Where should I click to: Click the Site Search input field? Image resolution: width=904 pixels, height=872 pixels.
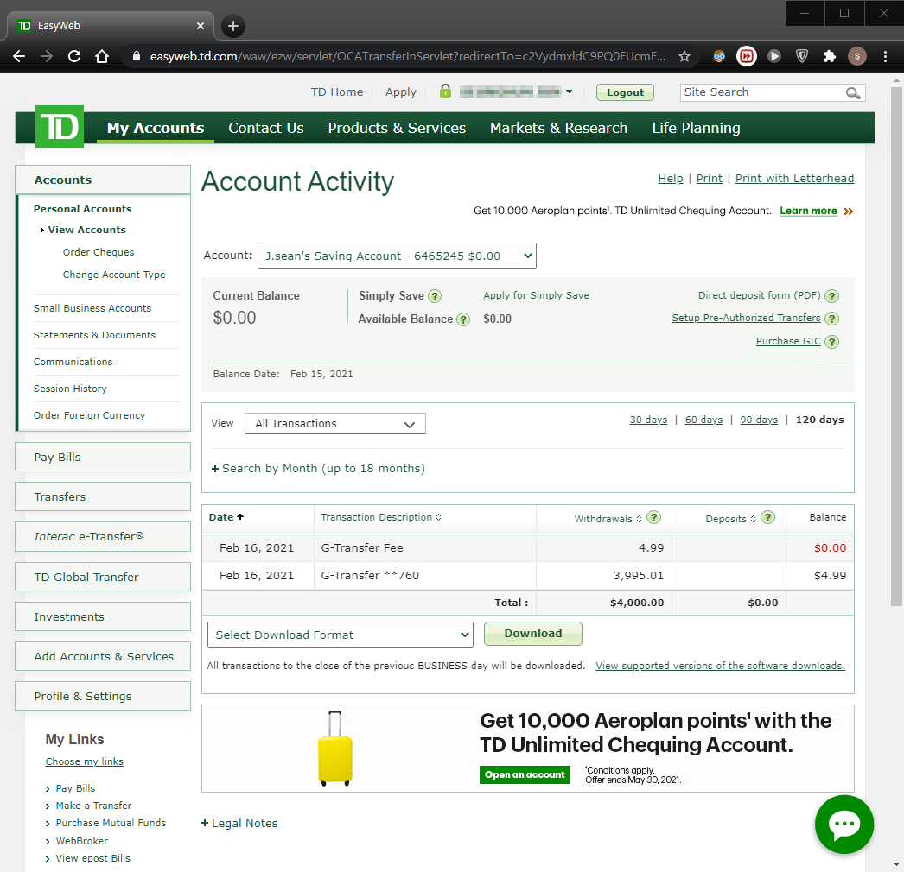[x=762, y=92]
